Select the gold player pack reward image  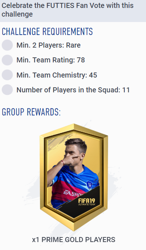tap(74, 177)
